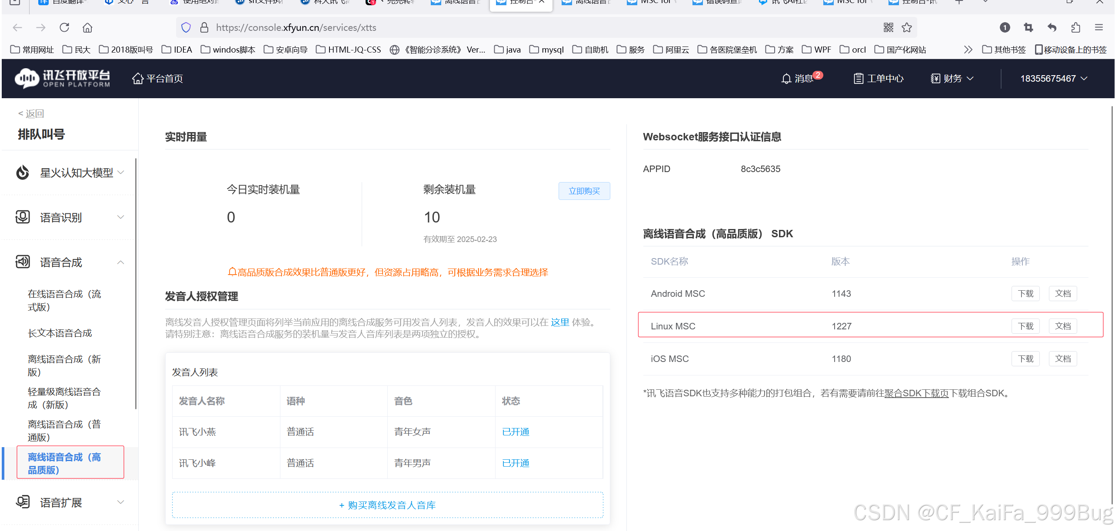Image resolution: width=1115 pixels, height=531 pixels.
Task: Click the undo arrow toolbar icon
Action: [x=1052, y=28]
